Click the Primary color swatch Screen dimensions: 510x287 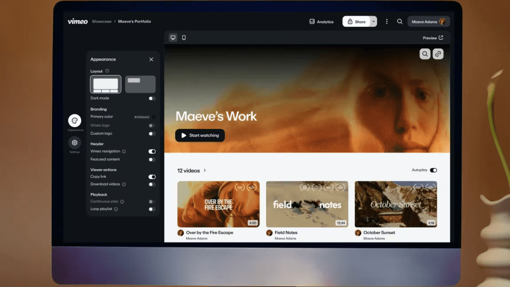click(x=153, y=117)
